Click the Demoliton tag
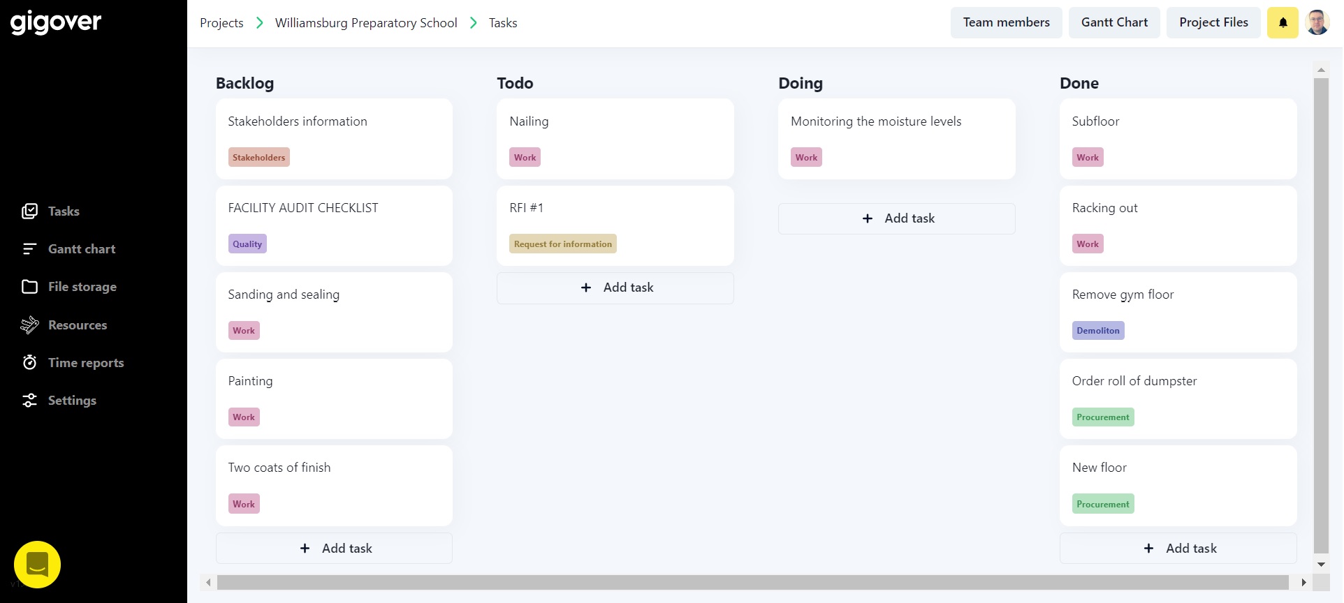The height and width of the screenshot is (603, 1344). pyautogui.click(x=1098, y=331)
